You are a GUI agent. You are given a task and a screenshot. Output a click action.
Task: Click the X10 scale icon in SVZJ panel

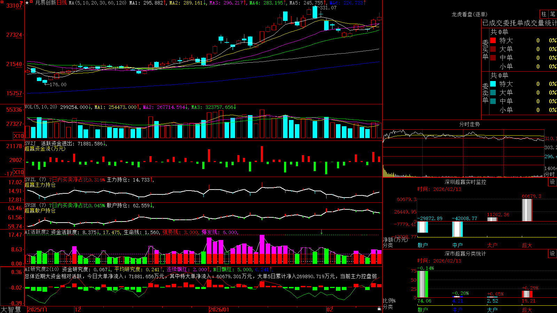click(x=18, y=172)
